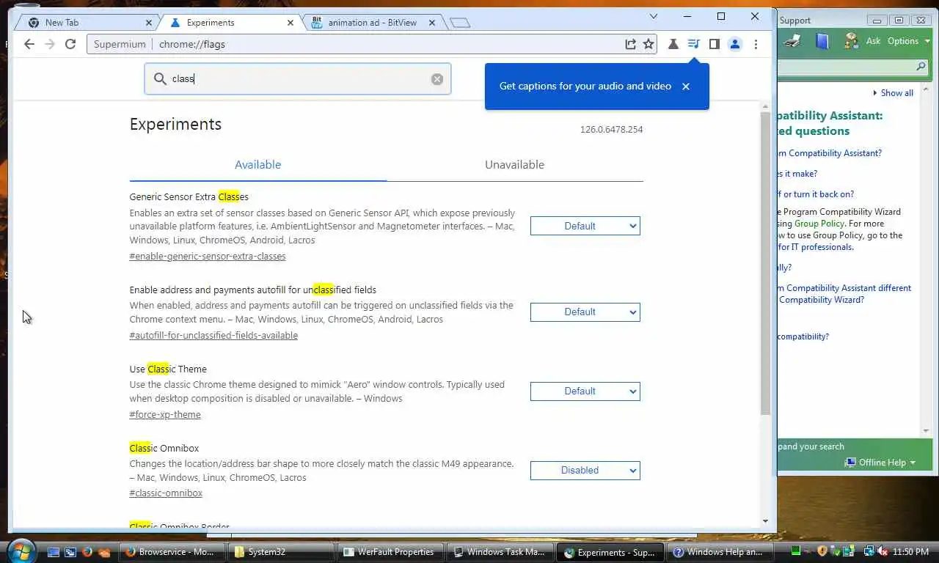Follow #autofill-for-unclassified-fields-available link
Screen dimensions: 939x563
213,336
